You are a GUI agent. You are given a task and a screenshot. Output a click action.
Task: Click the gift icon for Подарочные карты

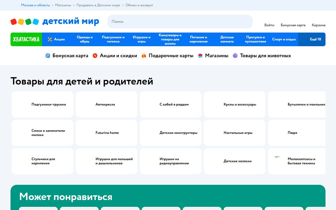click(144, 56)
